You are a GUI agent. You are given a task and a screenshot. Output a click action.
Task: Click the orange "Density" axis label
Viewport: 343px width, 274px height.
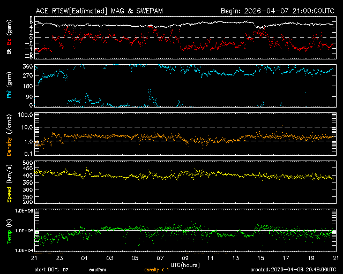tap(9, 147)
